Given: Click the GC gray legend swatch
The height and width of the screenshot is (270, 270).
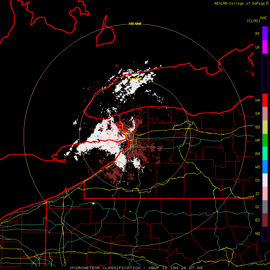Looking at the screenshot, I should tap(265, 207).
